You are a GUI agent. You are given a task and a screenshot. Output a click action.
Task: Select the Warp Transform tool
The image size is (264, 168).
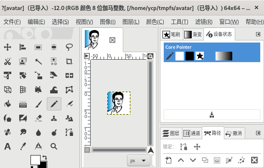click(x=54, y=90)
